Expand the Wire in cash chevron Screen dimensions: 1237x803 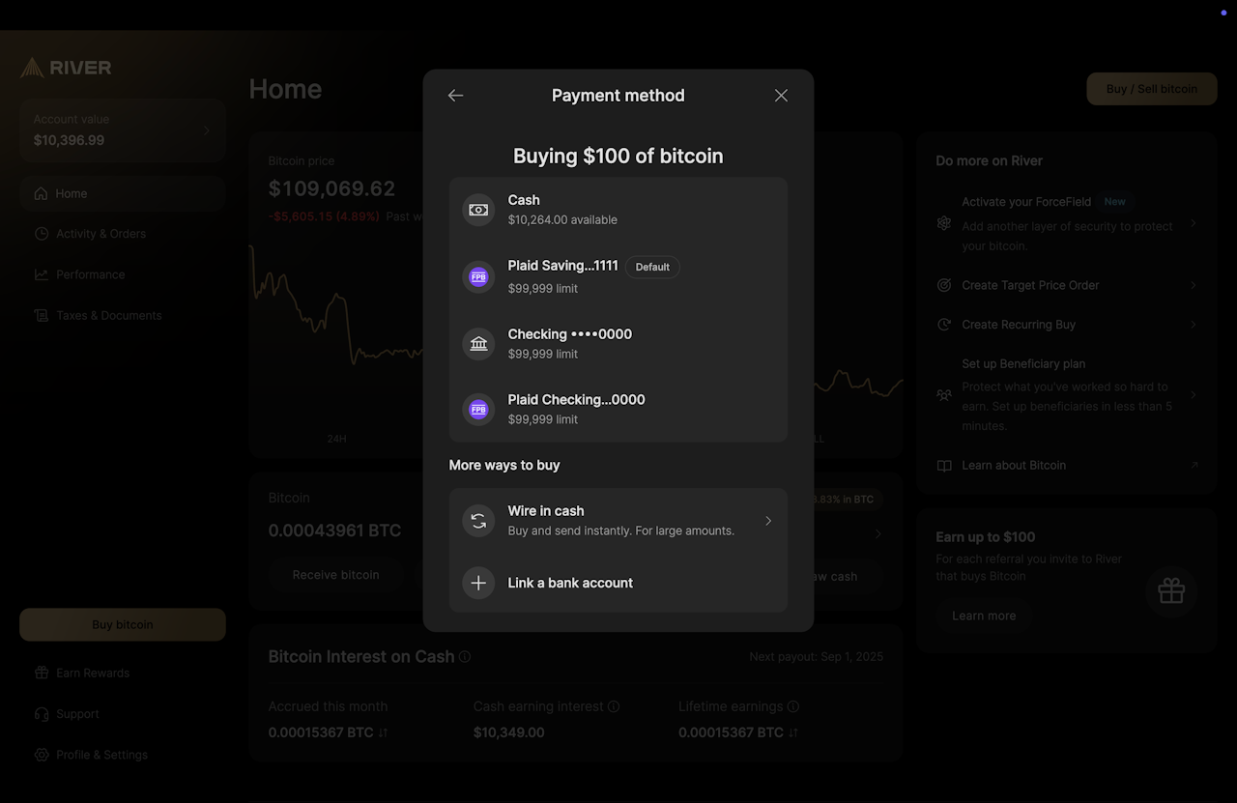(x=768, y=521)
